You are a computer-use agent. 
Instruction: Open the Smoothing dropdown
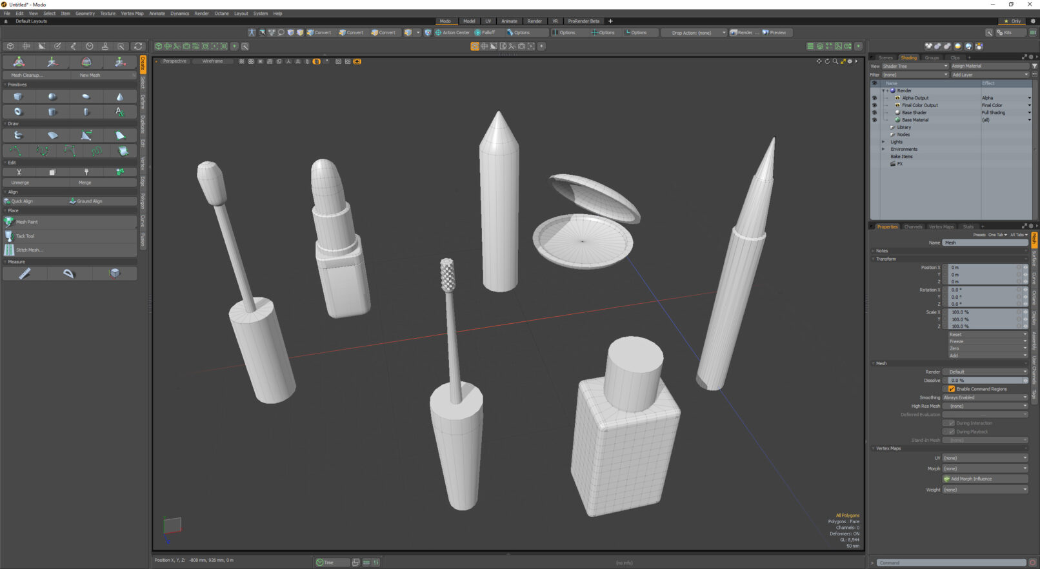click(985, 397)
